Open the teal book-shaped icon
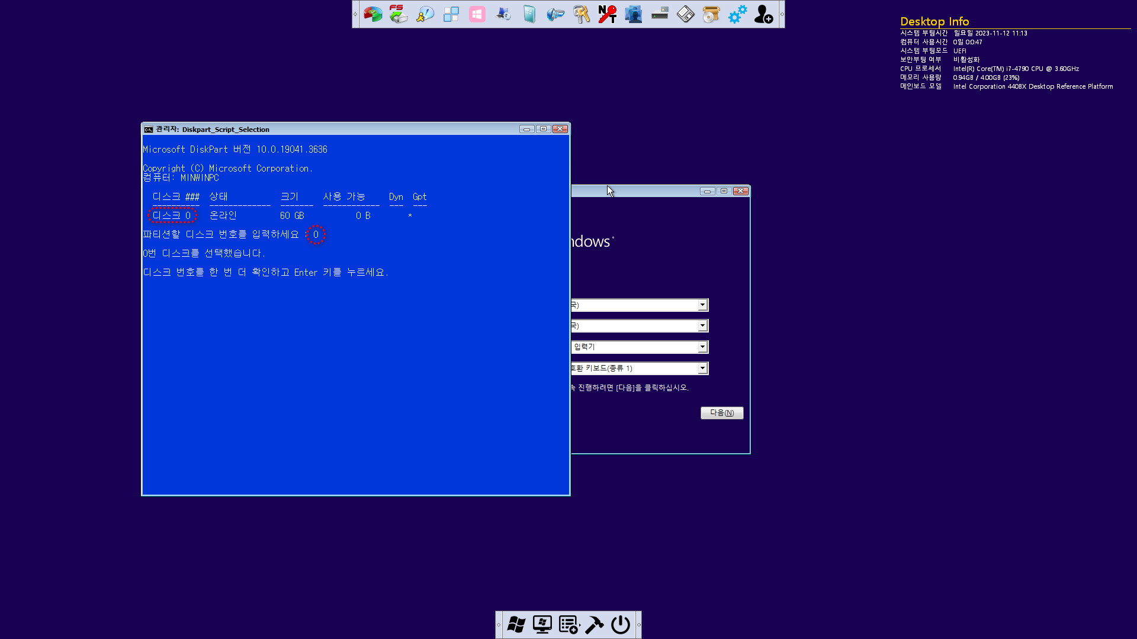Image resolution: width=1137 pixels, height=639 pixels. 529,14
